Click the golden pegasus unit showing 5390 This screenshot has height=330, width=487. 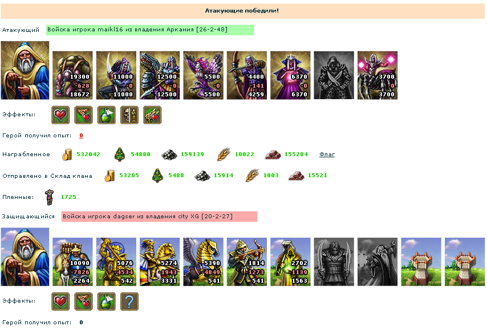point(203,262)
